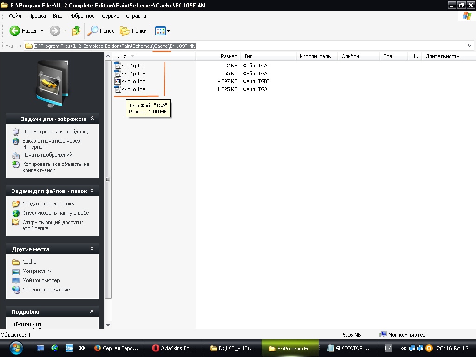
Task: Toggle the Папки folders pane
Action: coord(133,31)
